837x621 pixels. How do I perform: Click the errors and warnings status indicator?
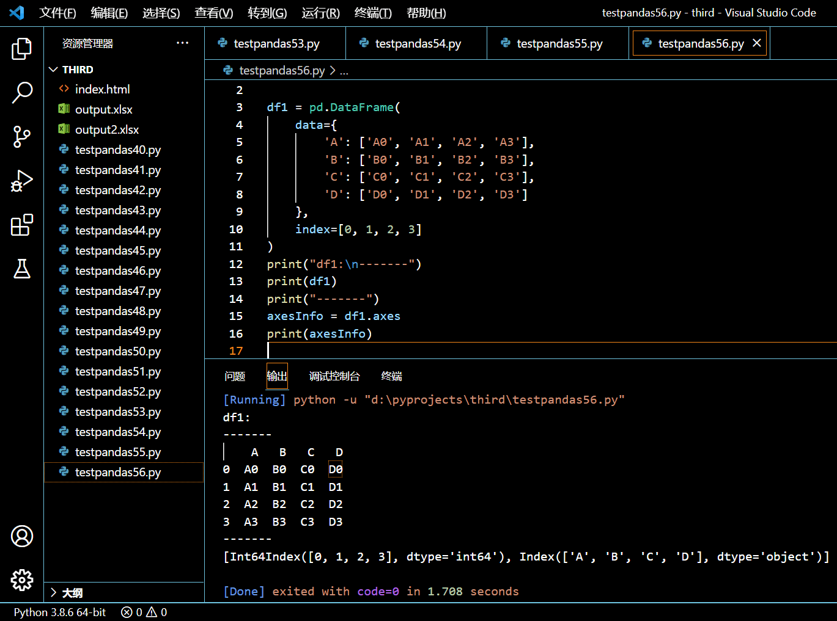point(144,612)
